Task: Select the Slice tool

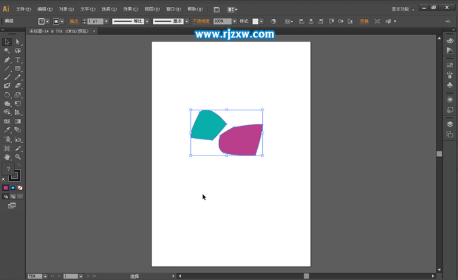Action: pos(18,148)
